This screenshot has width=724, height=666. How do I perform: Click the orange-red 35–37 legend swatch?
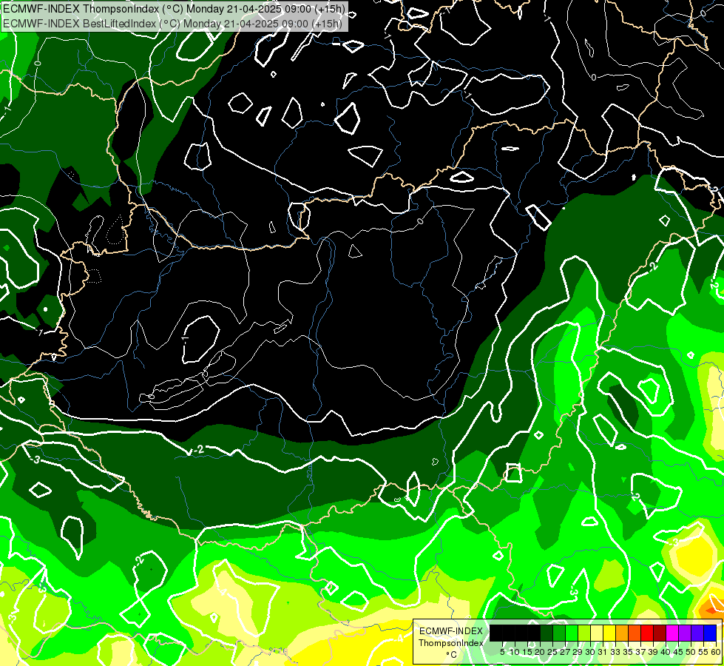(x=635, y=633)
